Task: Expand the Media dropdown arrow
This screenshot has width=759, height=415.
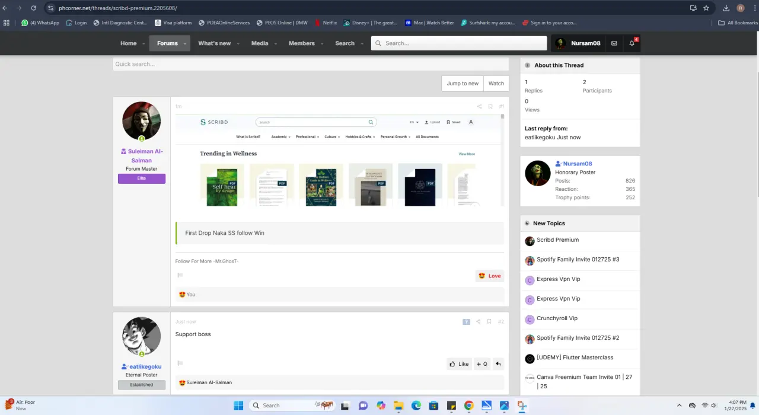Action: [275, 43]
